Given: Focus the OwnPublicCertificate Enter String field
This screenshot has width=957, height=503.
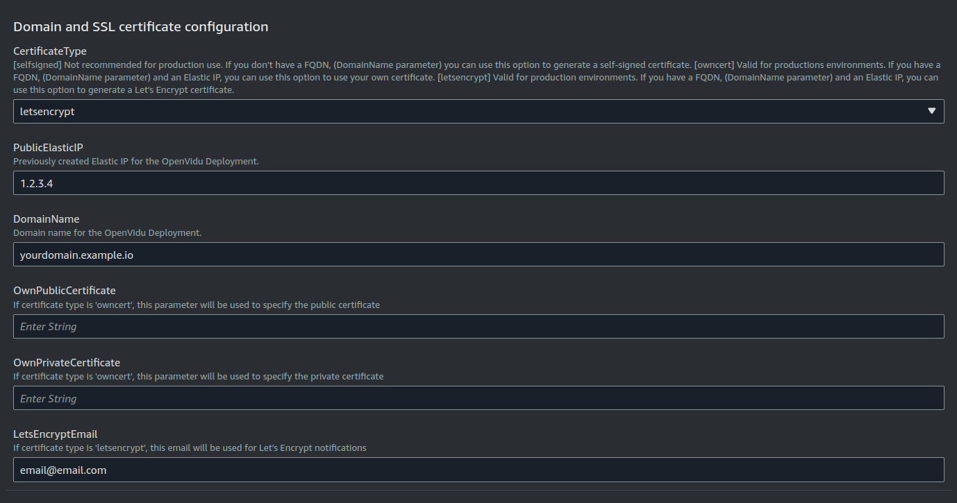Looking at the screenshot, I should [479, 326].
